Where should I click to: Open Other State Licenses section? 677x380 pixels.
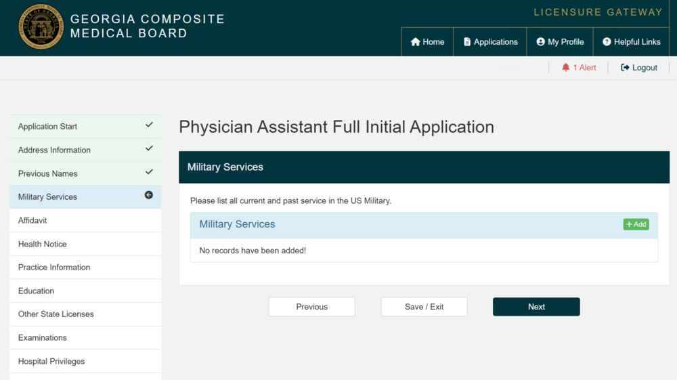56,314
